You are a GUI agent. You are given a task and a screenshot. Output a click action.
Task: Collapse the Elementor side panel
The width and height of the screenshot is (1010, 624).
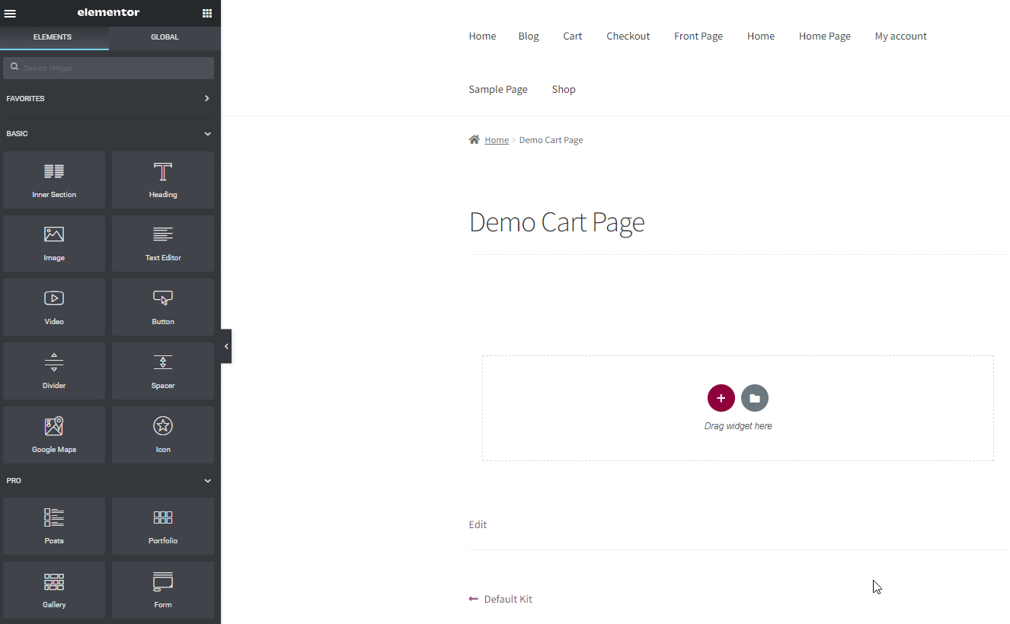[x=226, y=346]
